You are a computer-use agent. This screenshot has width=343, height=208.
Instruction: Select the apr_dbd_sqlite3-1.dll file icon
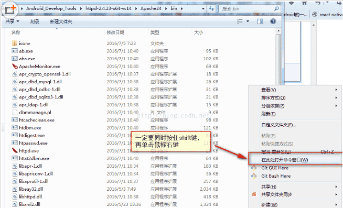pyautogui.click(x=15, y=97)
